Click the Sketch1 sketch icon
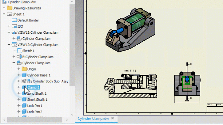The image size is (223, 125). click(x=19, y=51)
